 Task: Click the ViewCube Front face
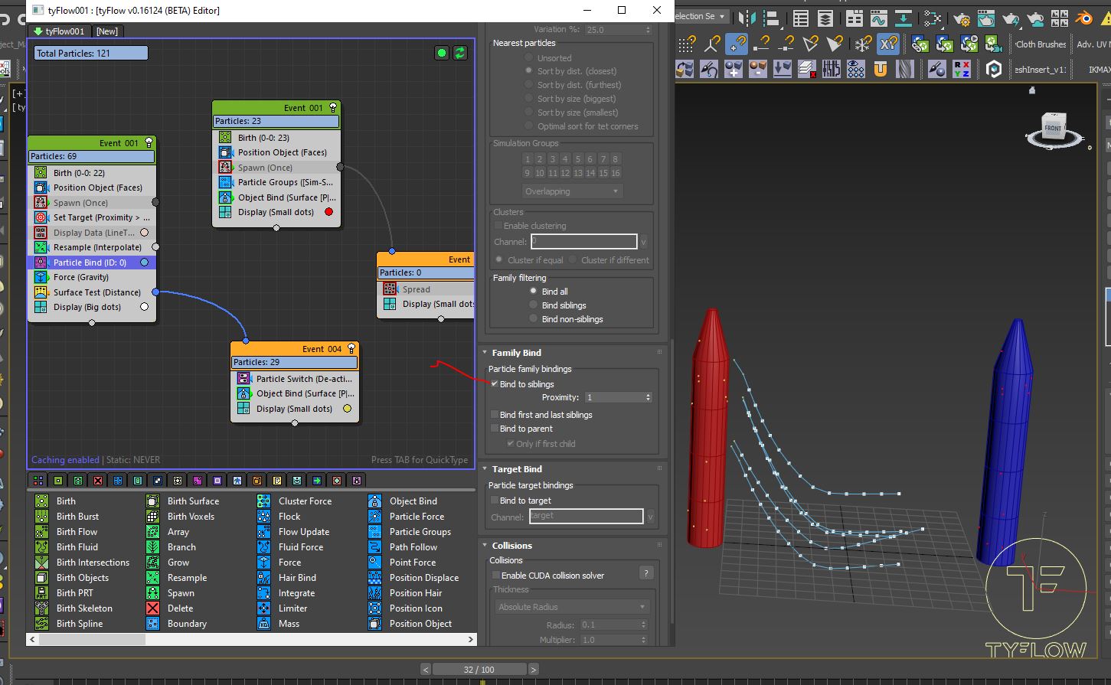1054,127
